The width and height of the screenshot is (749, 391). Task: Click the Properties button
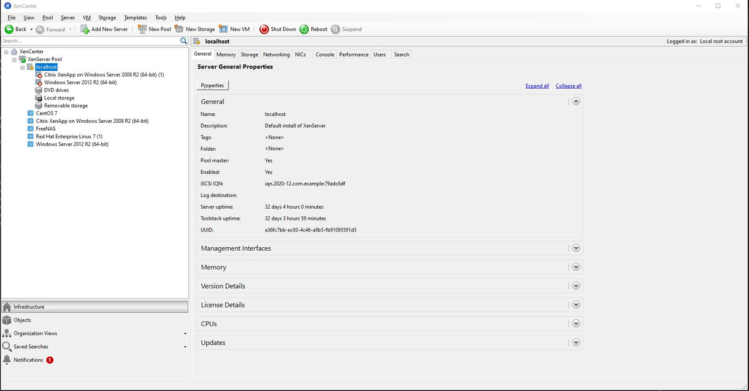click(212, 85)
